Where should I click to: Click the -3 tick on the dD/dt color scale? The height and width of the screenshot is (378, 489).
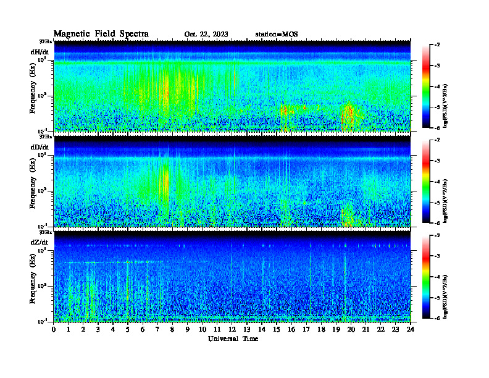[x=437, y=161]
